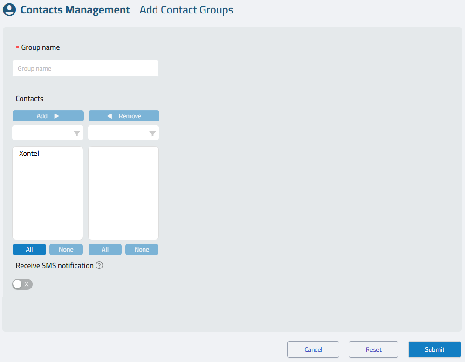Click the selected contacts filter text box
The width and height of the screenshot is (465, 362).
123,133
